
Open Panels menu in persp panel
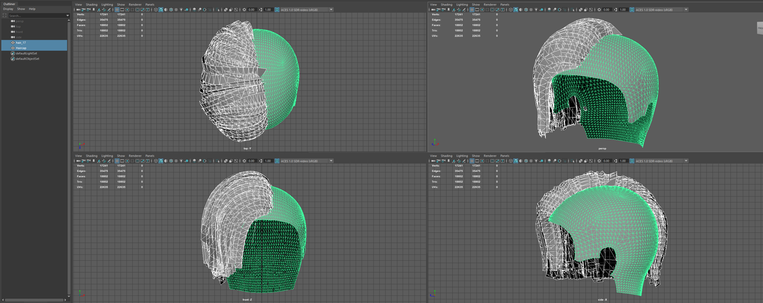tap(505, 5)
